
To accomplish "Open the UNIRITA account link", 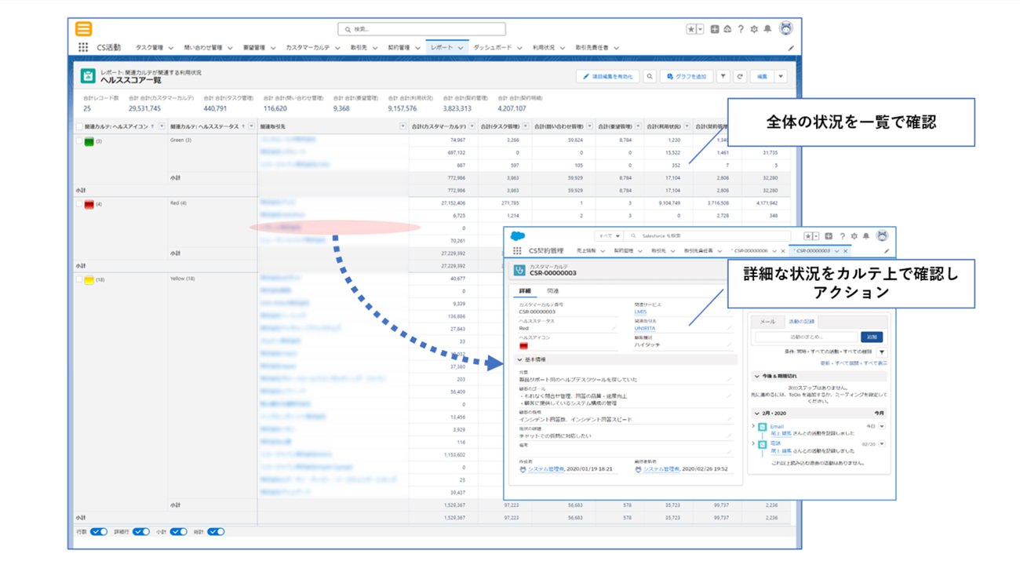I will [645, 328].
